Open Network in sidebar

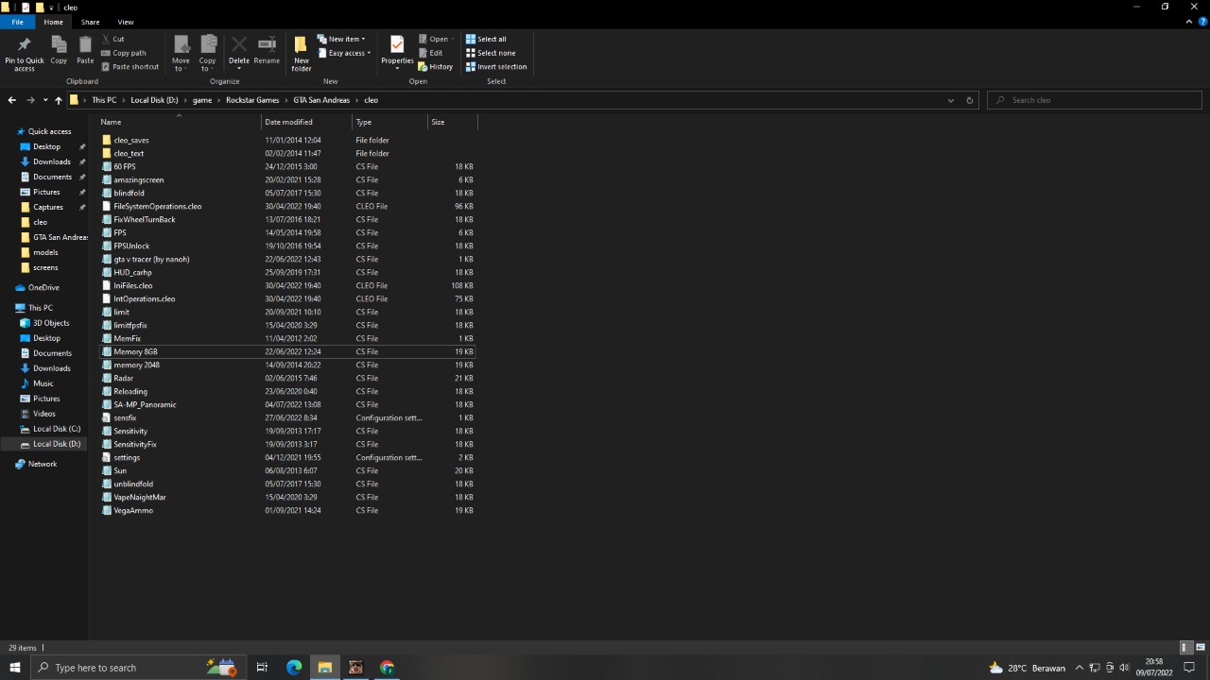43,464
